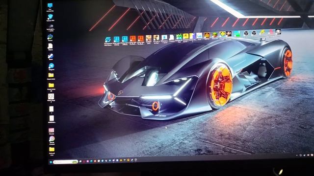Open the blue robot face shortcut
This screenshot has width=314, height=176.
point(50,37)
